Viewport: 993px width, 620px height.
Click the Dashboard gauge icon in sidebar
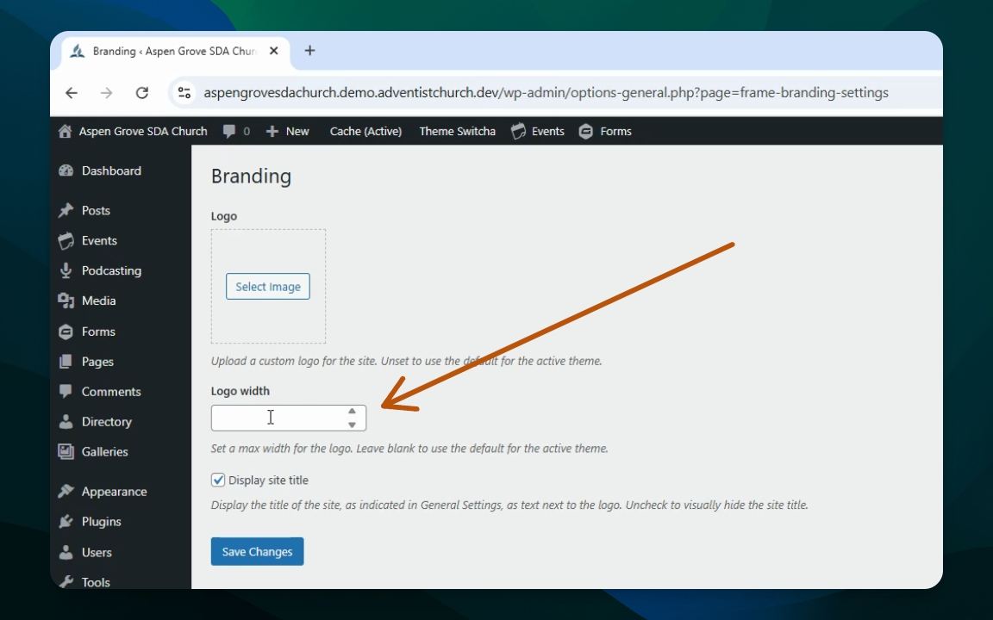[x=66, y=170]
